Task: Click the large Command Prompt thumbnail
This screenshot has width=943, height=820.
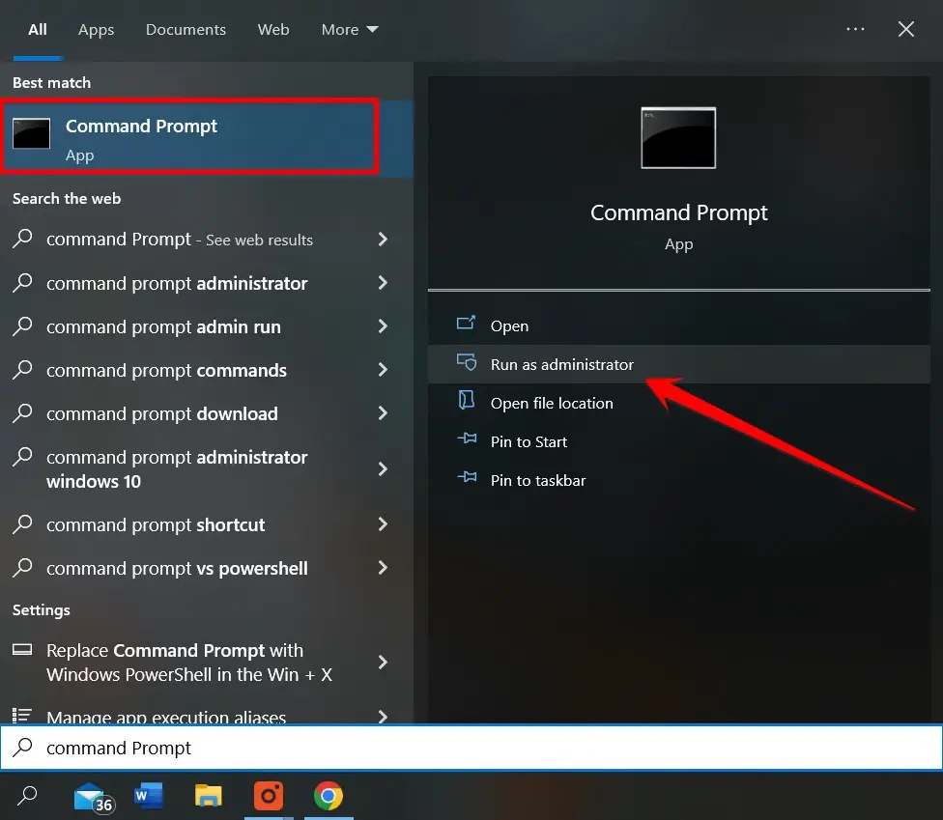Action: click(x=678, y=138)
